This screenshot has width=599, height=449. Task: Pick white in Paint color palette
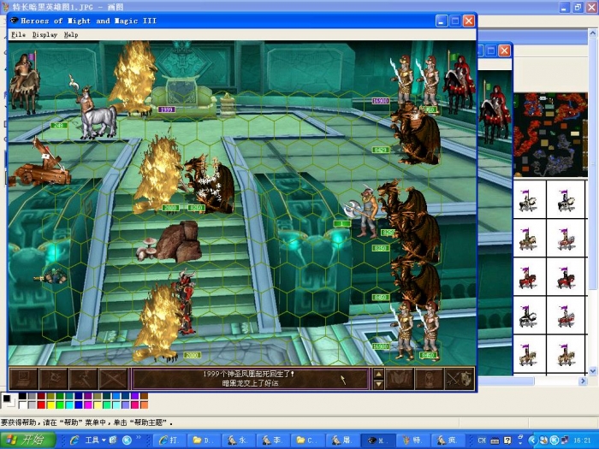tap(22, 405)
